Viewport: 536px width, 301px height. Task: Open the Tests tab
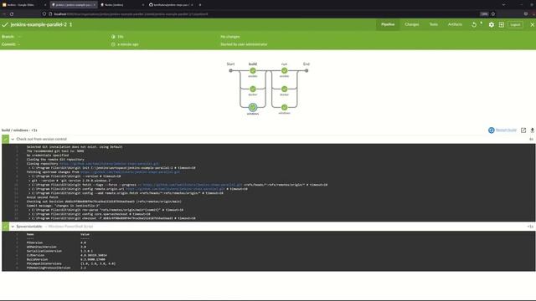pos(434,24)
